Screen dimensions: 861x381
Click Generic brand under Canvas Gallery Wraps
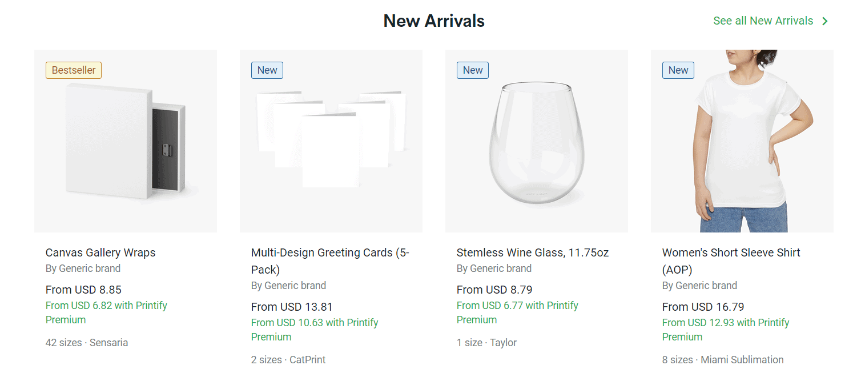point(83,268)
